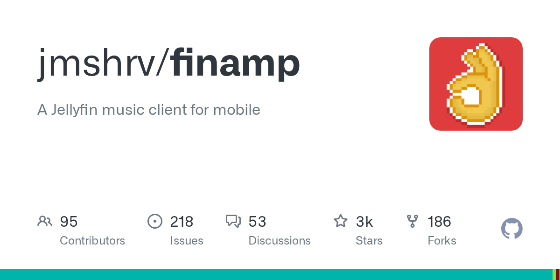560x280 pixels.
Task: Click the "Issues" label
Action: click(187, 241)
